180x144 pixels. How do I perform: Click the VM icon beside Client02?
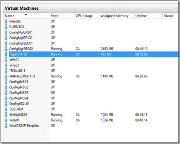pyautogui.click(x=6, y=21)
